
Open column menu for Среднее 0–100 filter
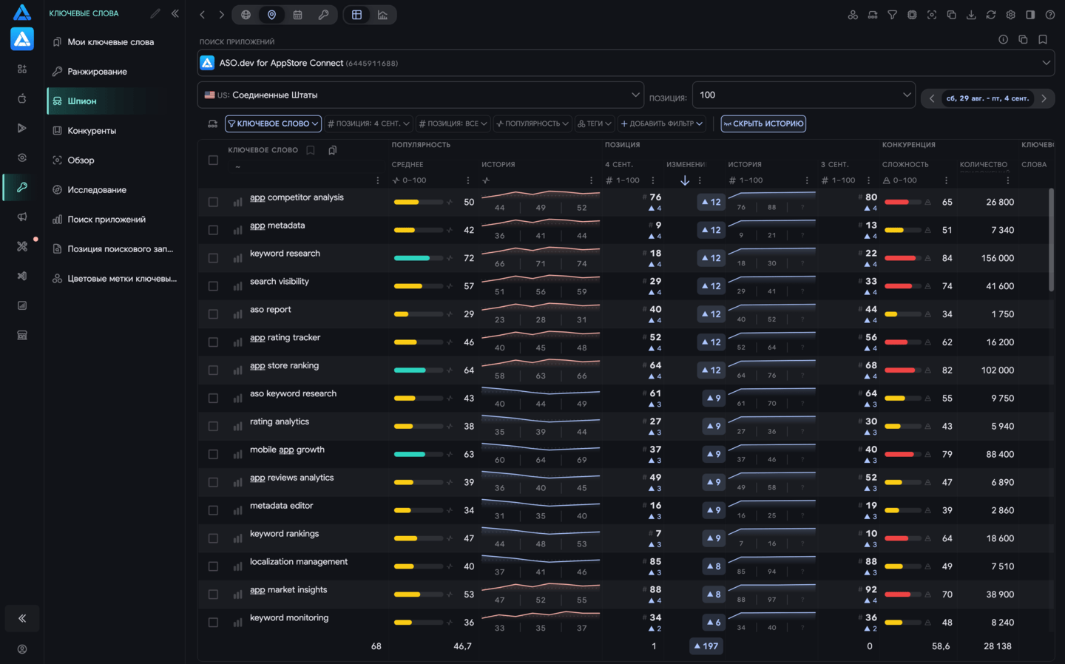pyautogui.click(x=468, y=180)
